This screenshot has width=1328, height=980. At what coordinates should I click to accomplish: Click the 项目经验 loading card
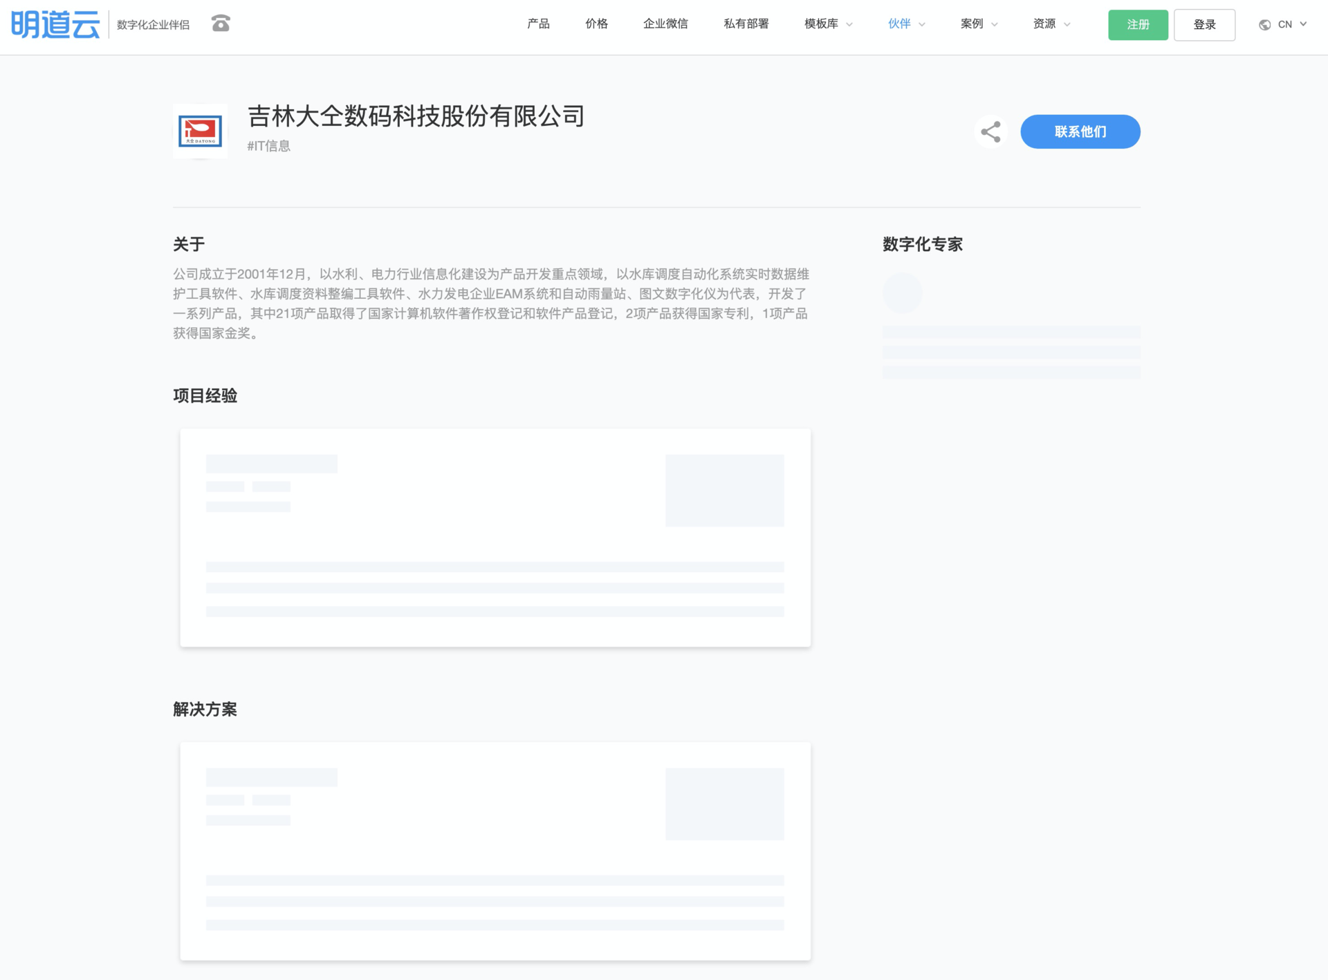tap(495, 537)
